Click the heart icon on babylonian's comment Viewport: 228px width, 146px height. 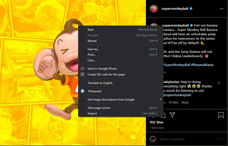219,83
